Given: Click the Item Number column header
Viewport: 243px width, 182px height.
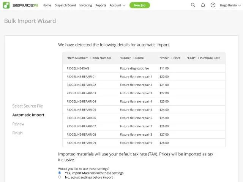Looking at the screenshot, I should tap(89, 58).
